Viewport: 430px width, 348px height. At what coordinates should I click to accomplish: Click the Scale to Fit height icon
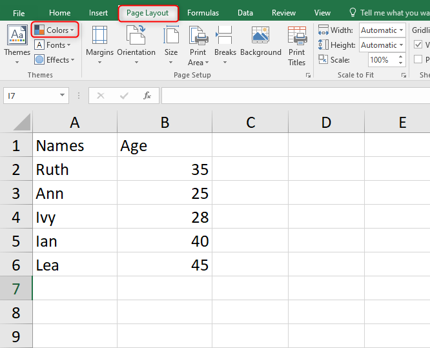tap(323, 45)
